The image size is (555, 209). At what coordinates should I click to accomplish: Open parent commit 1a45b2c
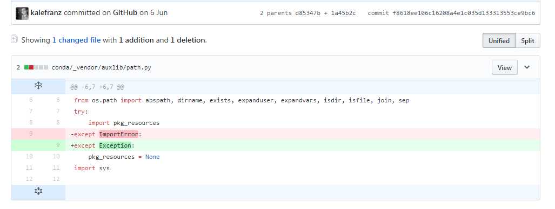pyautogui.click(x=343, y=13)
